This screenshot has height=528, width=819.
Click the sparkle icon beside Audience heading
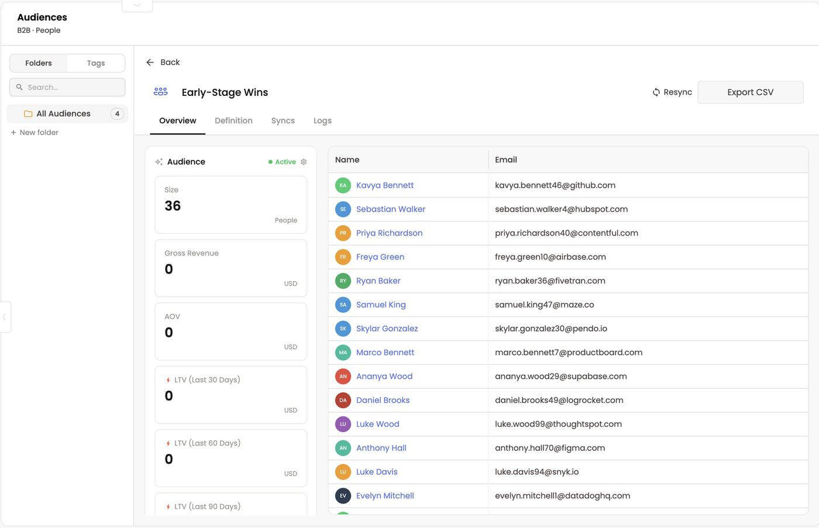click(159, 162)
